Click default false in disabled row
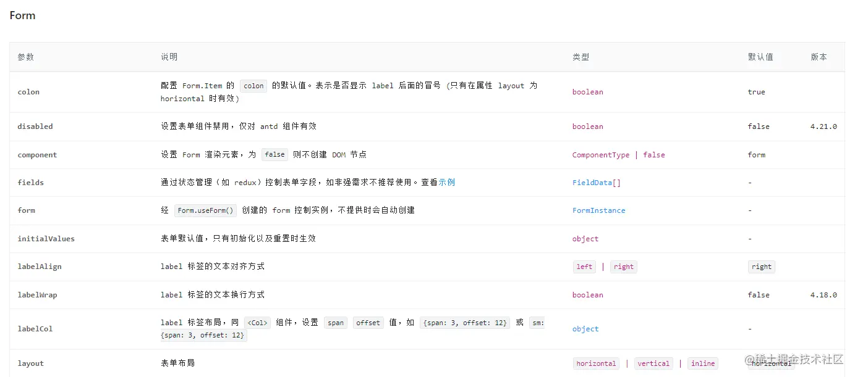 click(759, 126)
